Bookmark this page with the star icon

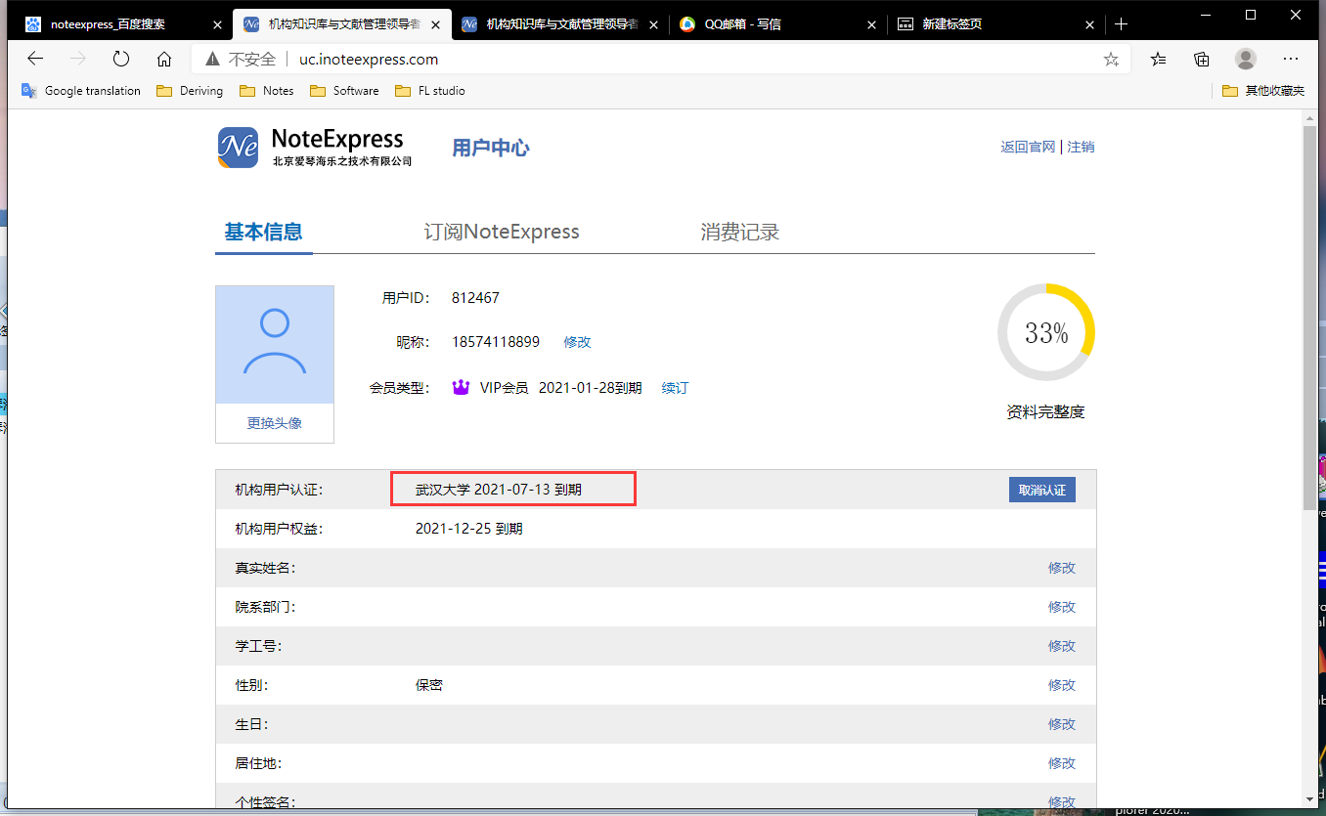[x=1111, y=60]
